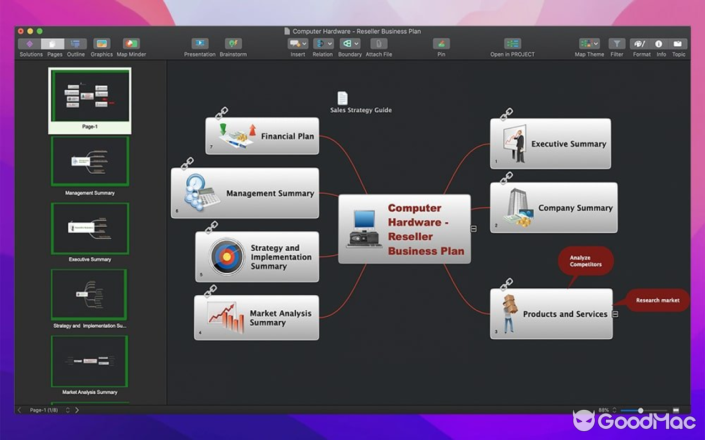Expand the Boundary options dropdown

(356, 43)
